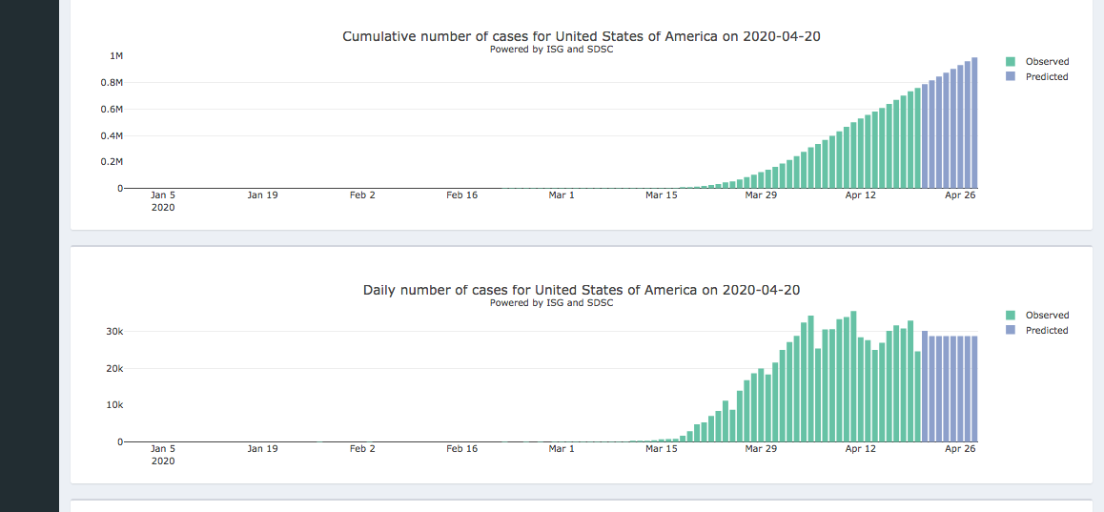Click the daily number of cases chart title
The height and width of the screenshot is (512, 1104).
[582, 290]
